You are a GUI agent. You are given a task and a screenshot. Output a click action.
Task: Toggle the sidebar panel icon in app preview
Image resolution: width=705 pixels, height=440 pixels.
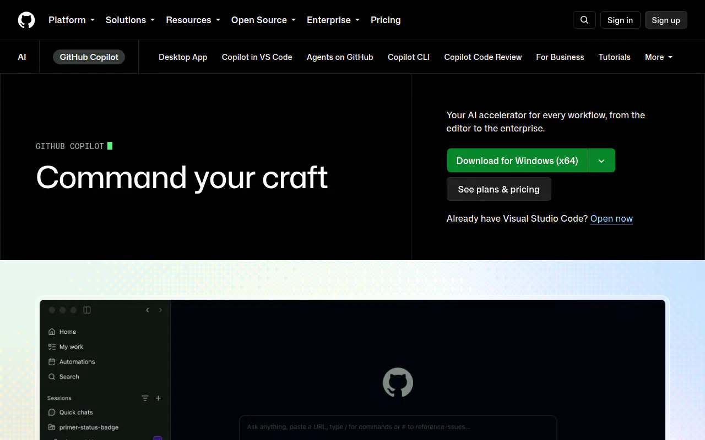pyautogui.click(x=87, y=310)
